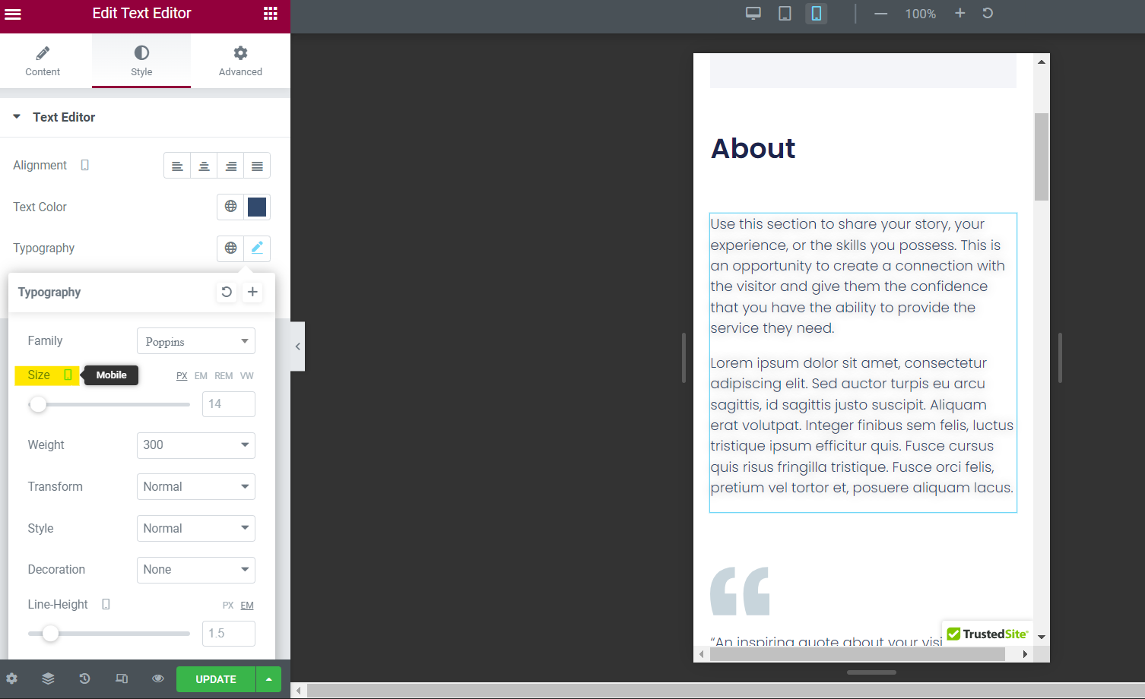Toggle mobile responsive control next to Alignment

[84, 165]
